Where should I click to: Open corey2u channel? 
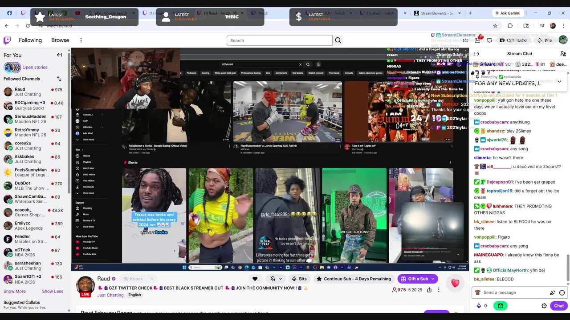(x=34, y=145)
